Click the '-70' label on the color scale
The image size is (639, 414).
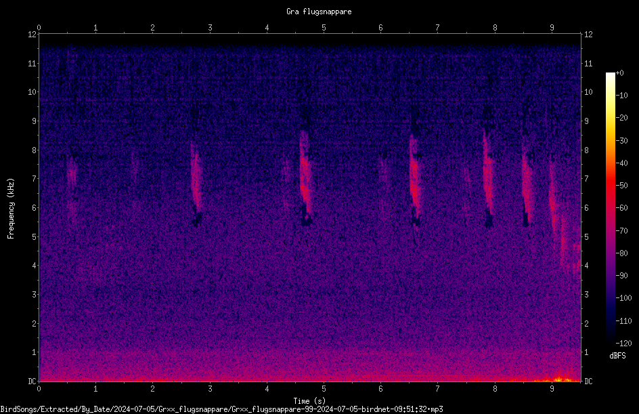pos(621,231)
